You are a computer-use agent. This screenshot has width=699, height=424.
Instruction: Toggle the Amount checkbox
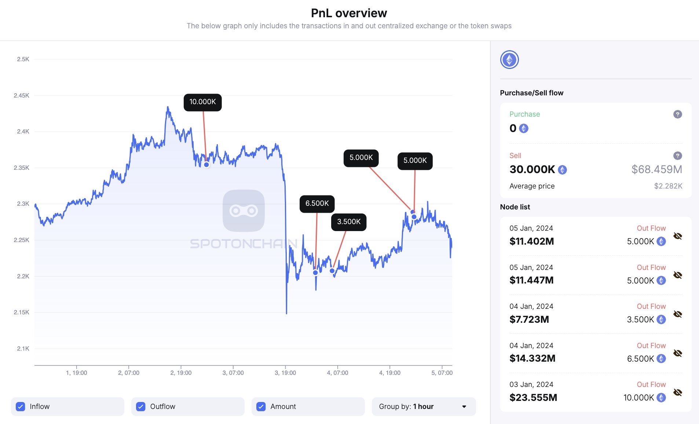tap(261, 406)
